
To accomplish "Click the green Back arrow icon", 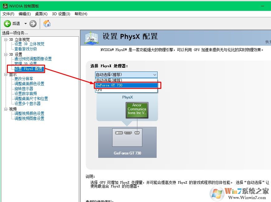I will pyautogui.click(x=7, y=24).
